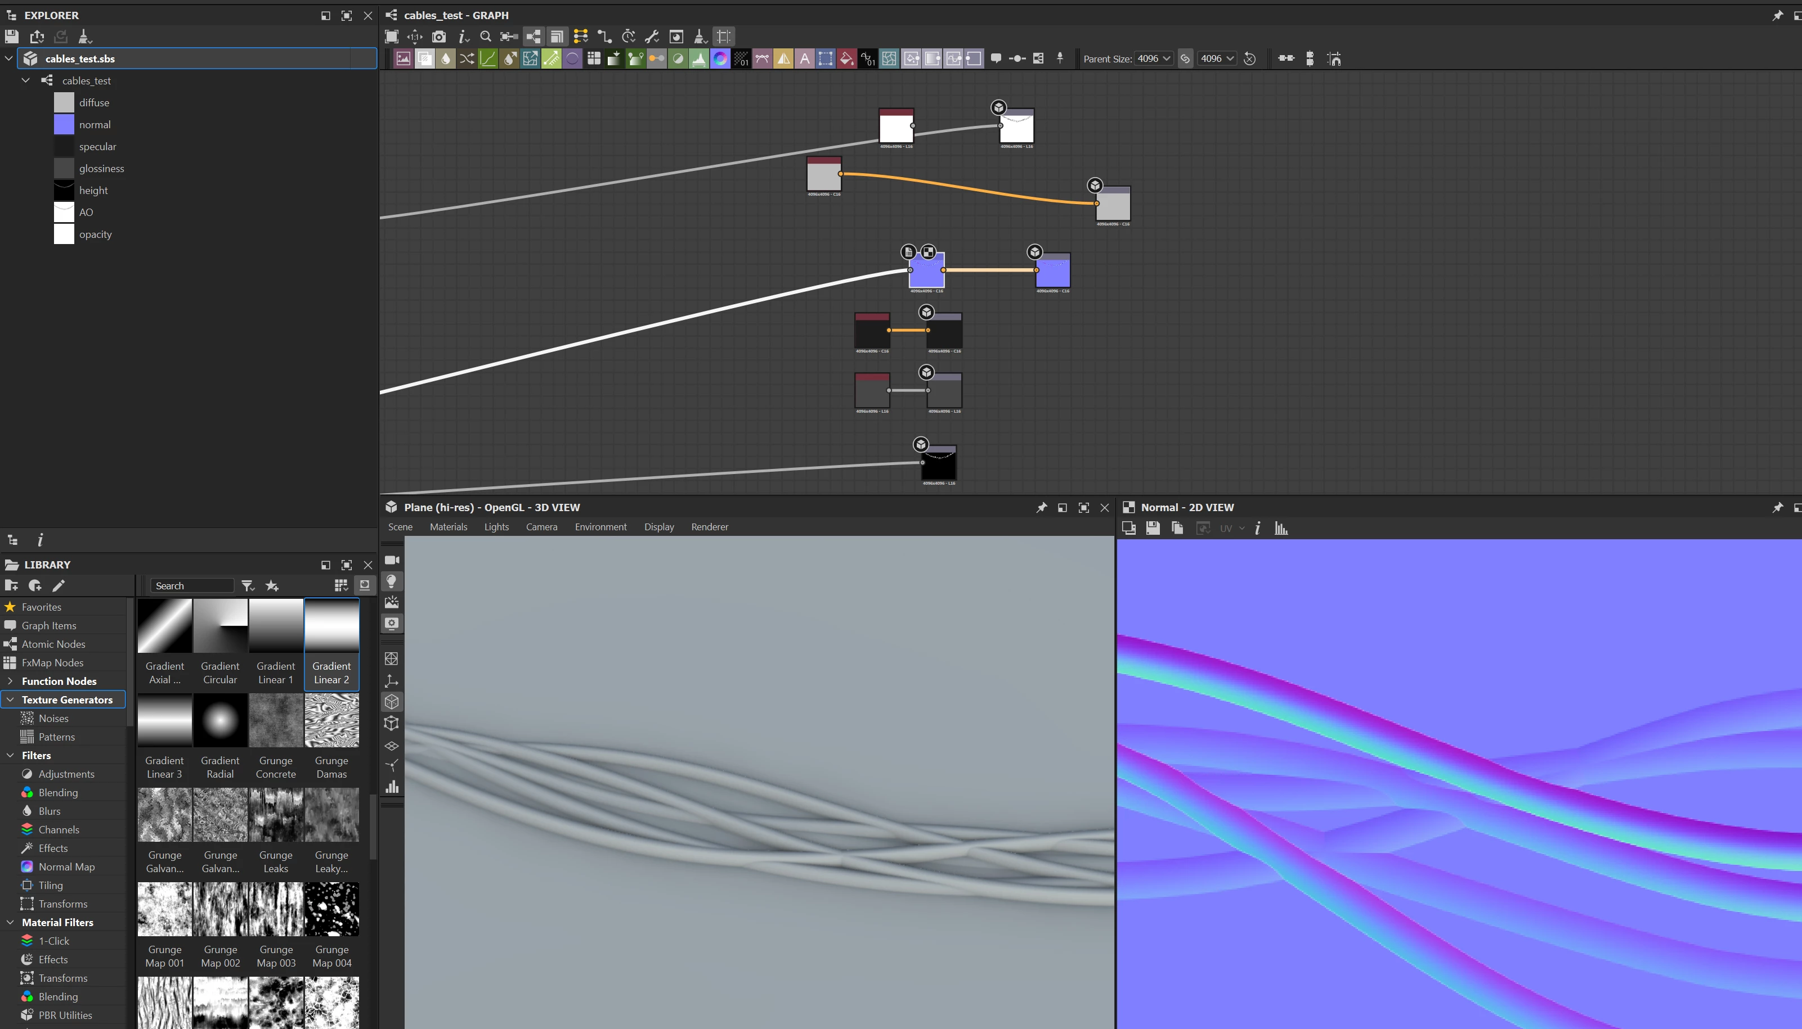Add an HSL color wheel node

(720, 58)
